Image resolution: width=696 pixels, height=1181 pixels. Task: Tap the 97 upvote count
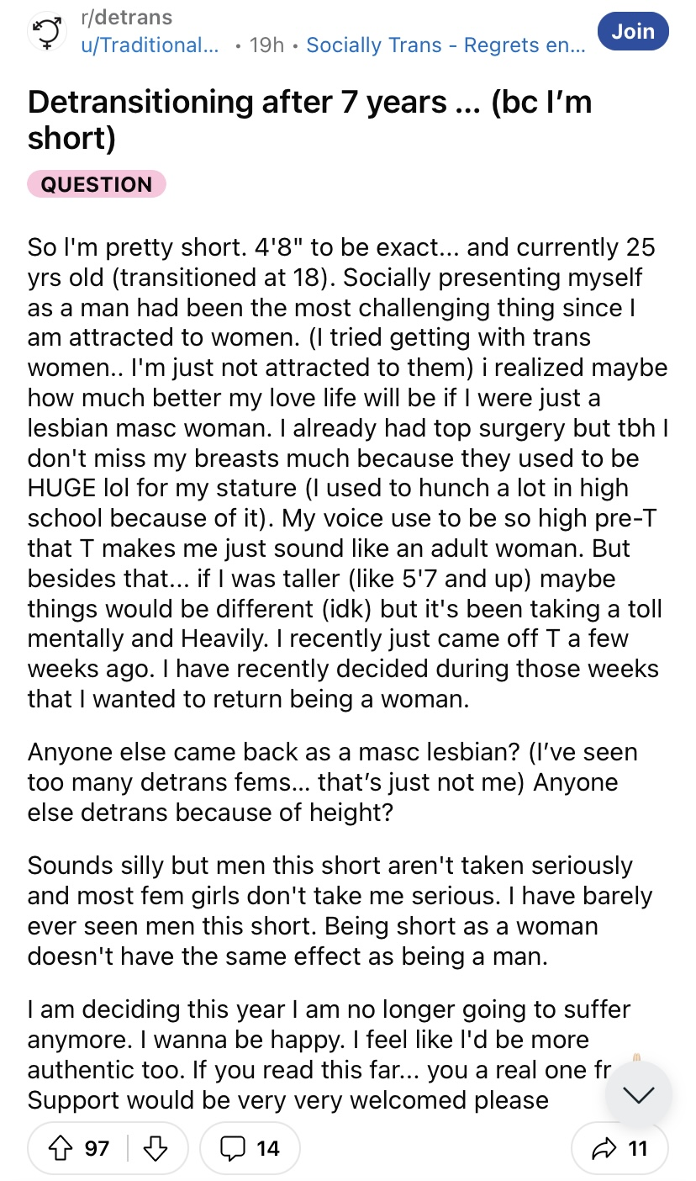[x=97, y=1147]
